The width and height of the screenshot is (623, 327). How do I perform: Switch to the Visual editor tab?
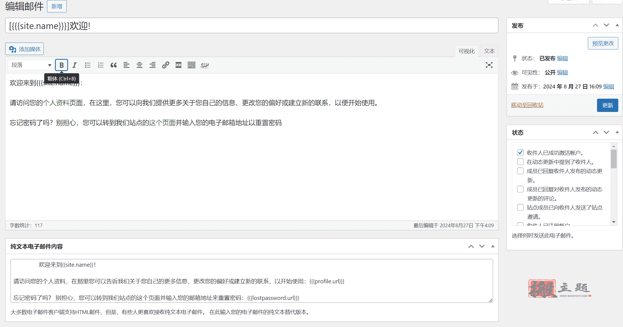click(466, 51)
